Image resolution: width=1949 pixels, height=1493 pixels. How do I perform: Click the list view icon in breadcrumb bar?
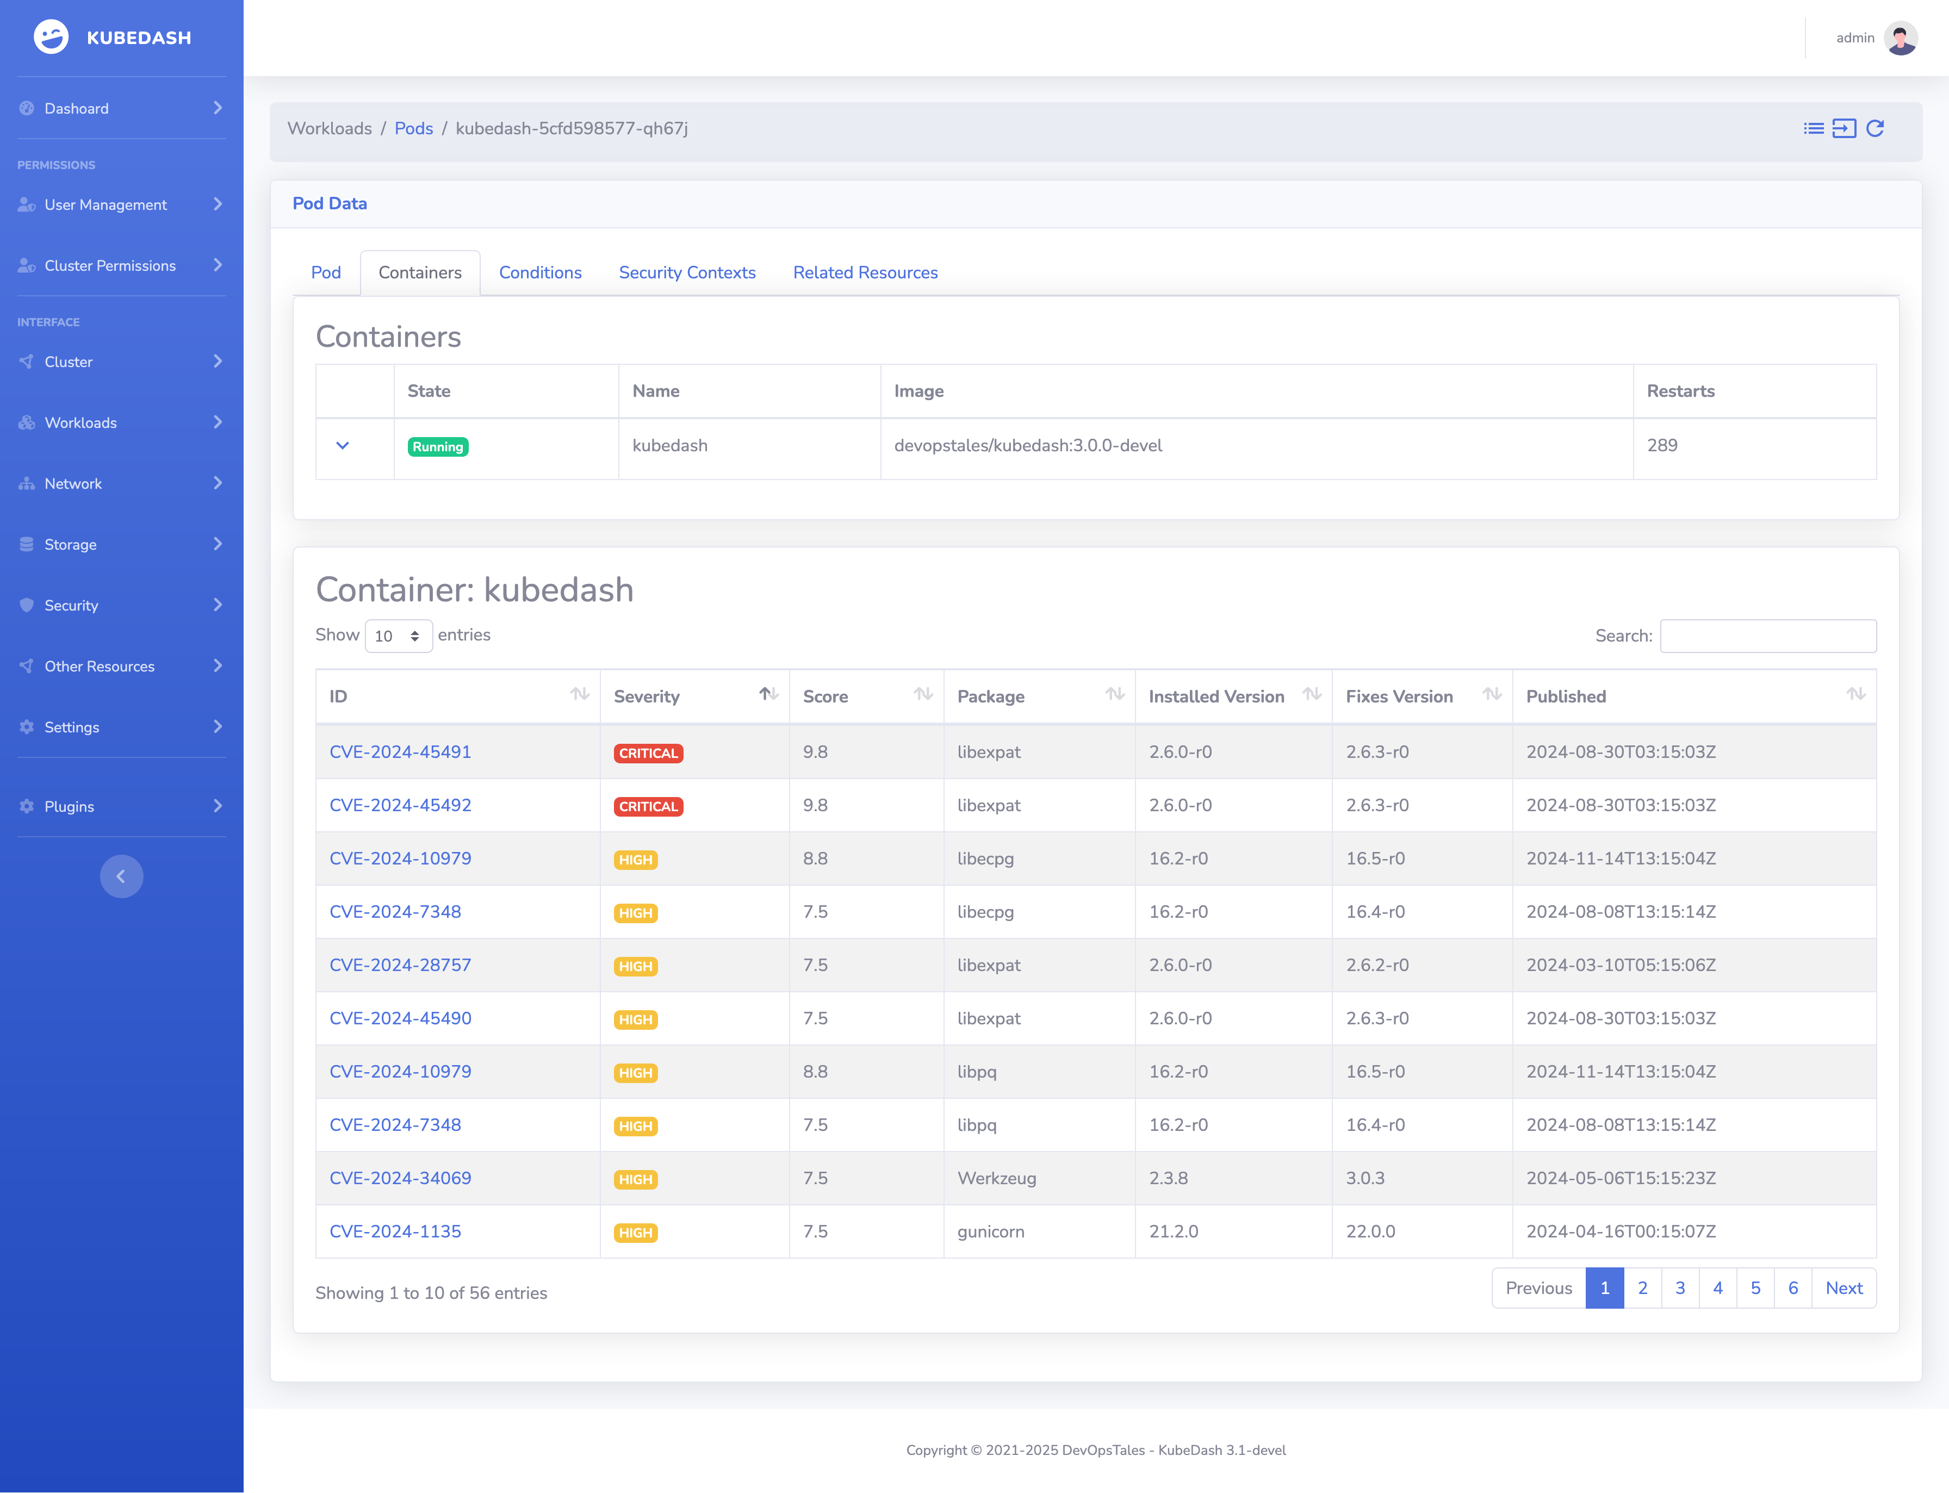(1813, 129)
